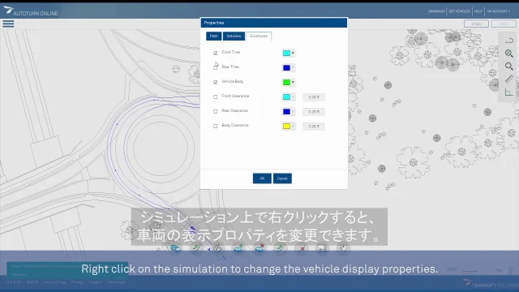Enable the Body Clearance checkbox
The height and width of the screenshot is (292, 519).
click(x=216, y=127)
